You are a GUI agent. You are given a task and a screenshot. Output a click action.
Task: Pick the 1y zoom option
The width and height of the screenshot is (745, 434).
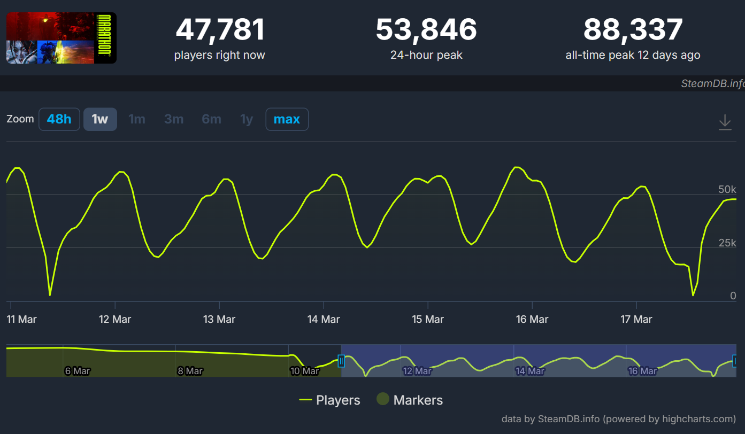247,119
